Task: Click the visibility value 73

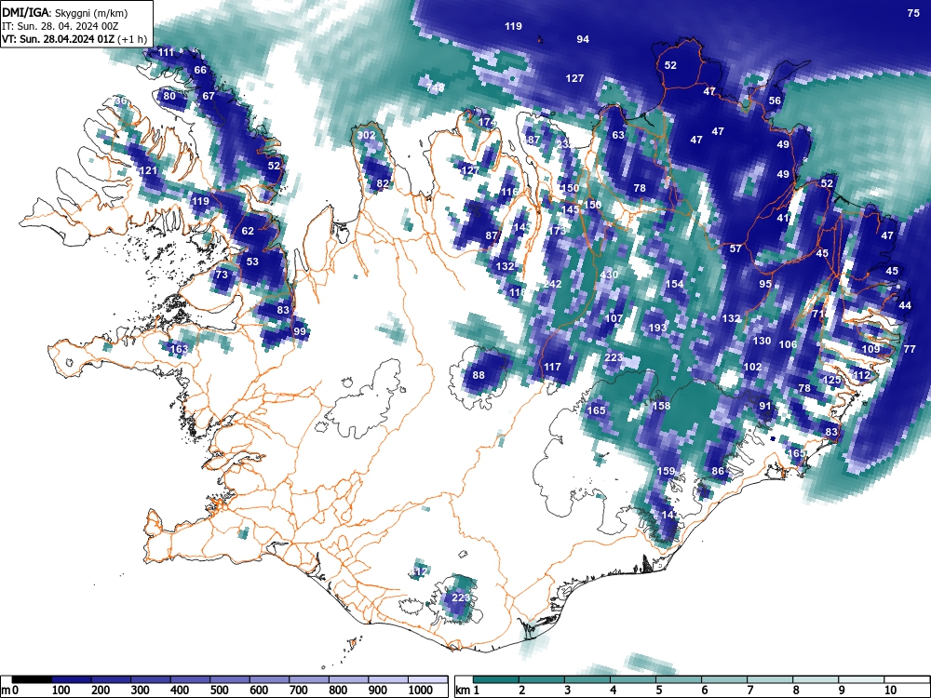Action: (x=222, y=275)
